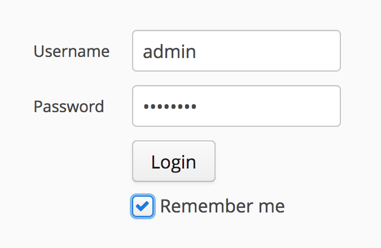381x248 pixels.
Task: Toggle the blue checked Remember me box
Action: click(143, 206)
